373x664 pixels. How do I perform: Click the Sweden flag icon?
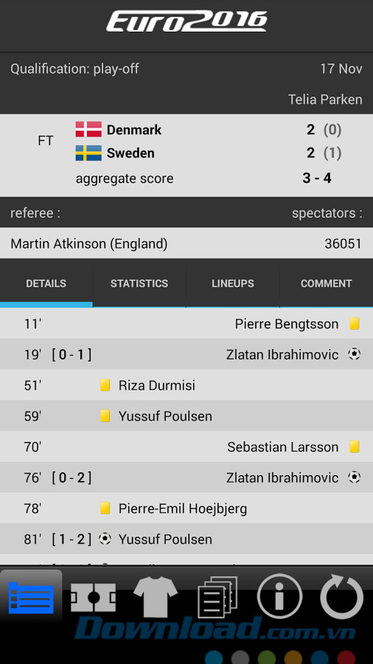point(88,153)
